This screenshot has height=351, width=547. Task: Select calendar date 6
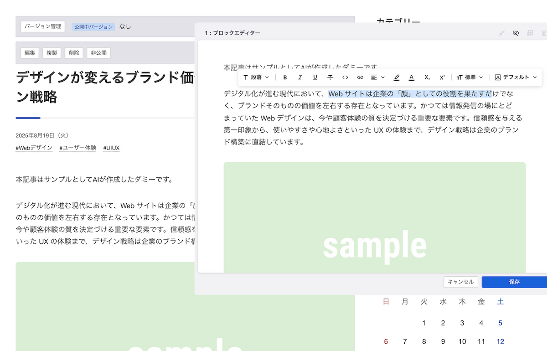pos(386,341)
